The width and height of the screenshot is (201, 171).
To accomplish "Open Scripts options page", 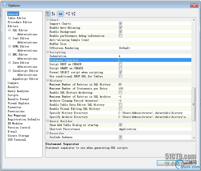I will pos(13,95).
